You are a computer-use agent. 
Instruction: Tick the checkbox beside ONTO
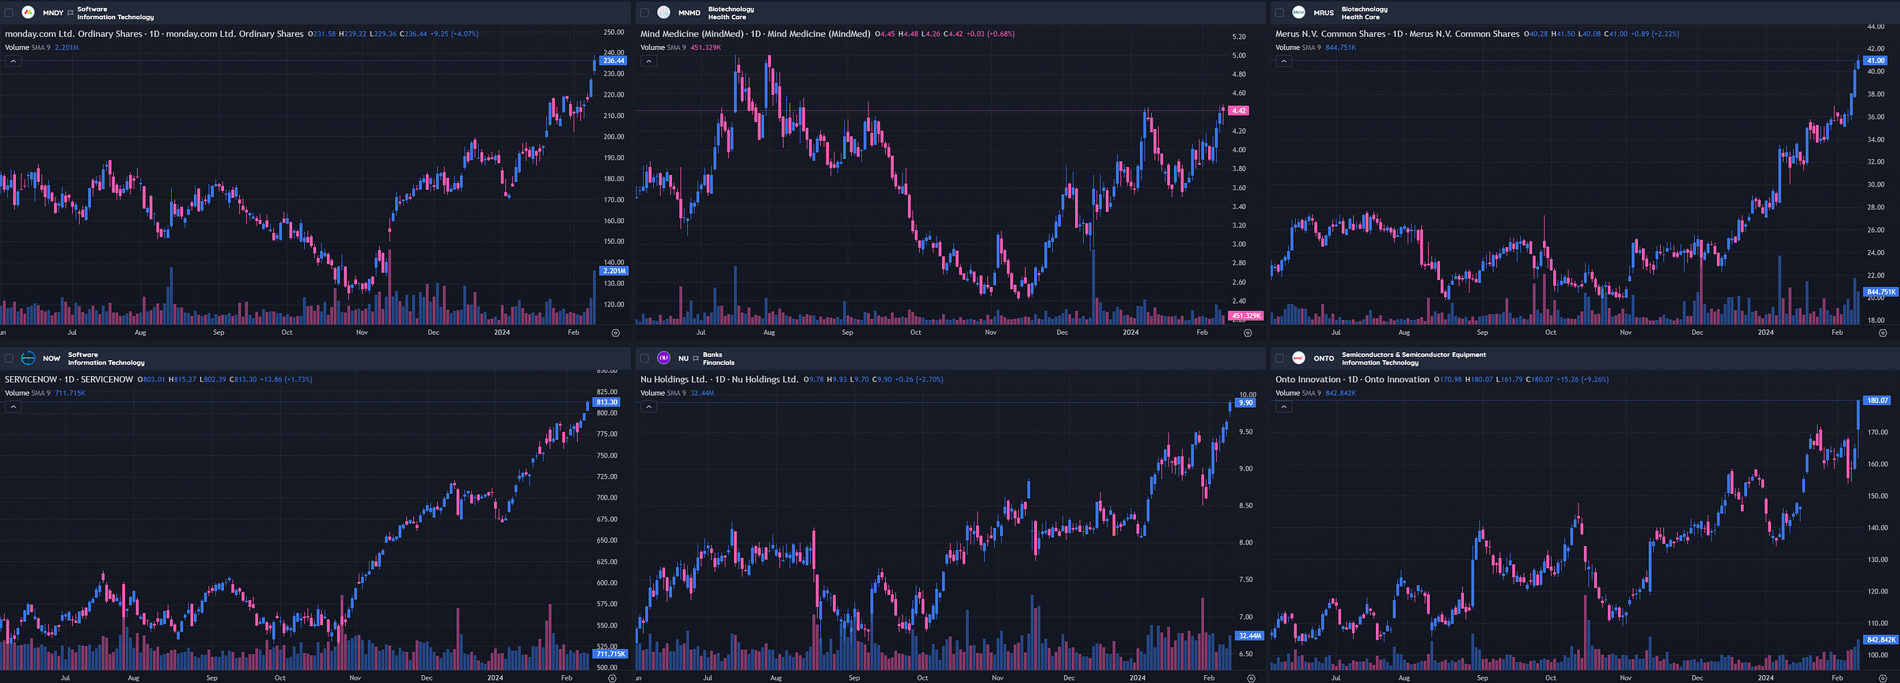click(x=1279, y=359)
